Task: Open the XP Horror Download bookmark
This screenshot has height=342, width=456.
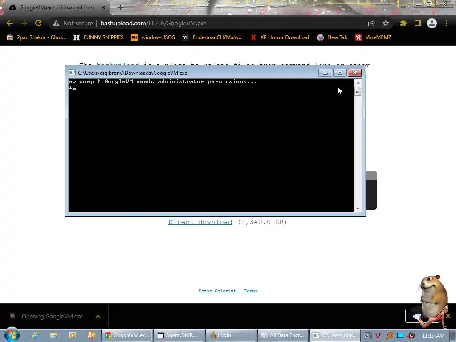Action: pyautogui.click(x=280, y=37)
